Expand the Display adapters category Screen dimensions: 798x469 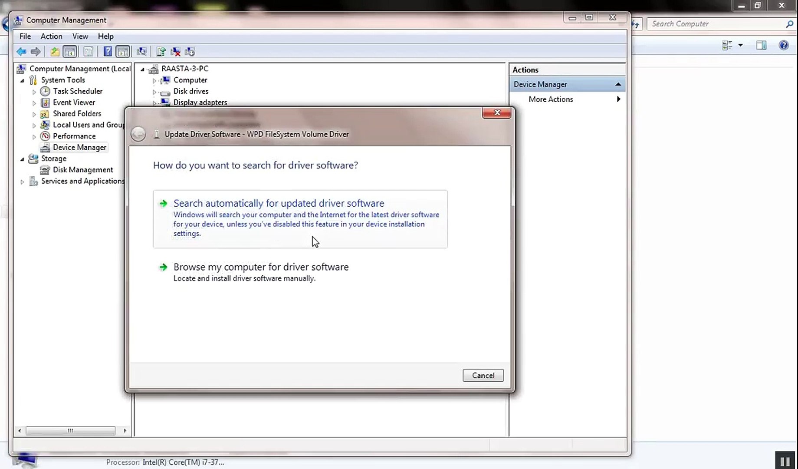tap(154, 102)
